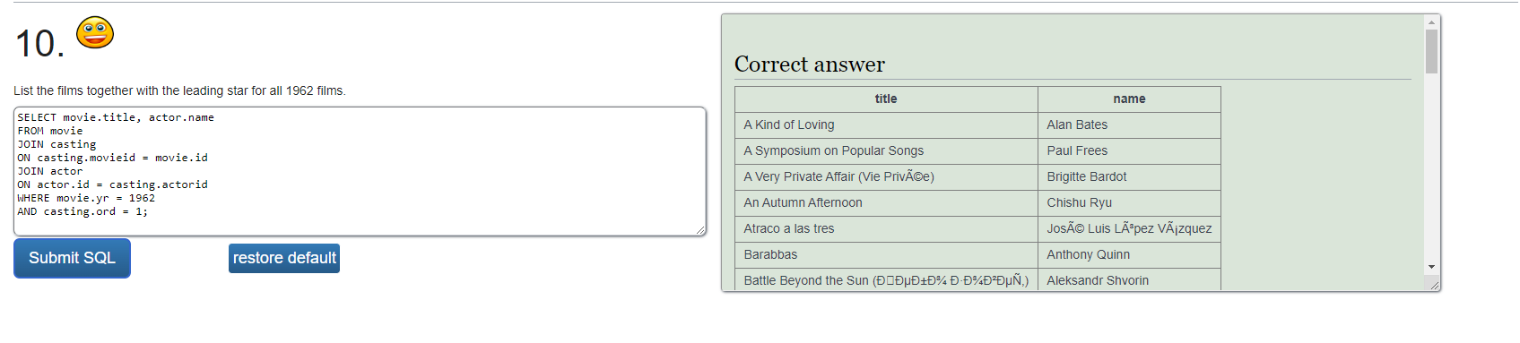
Task: Select the Brigitte Bardot cell
Action: click(x=1129, y=177)
